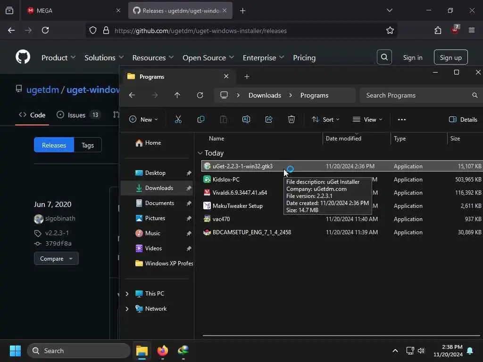Screen dimensions: 483x362
Task: Click the Rename icon in Explorer toolbar
Action: coord(246,119)
